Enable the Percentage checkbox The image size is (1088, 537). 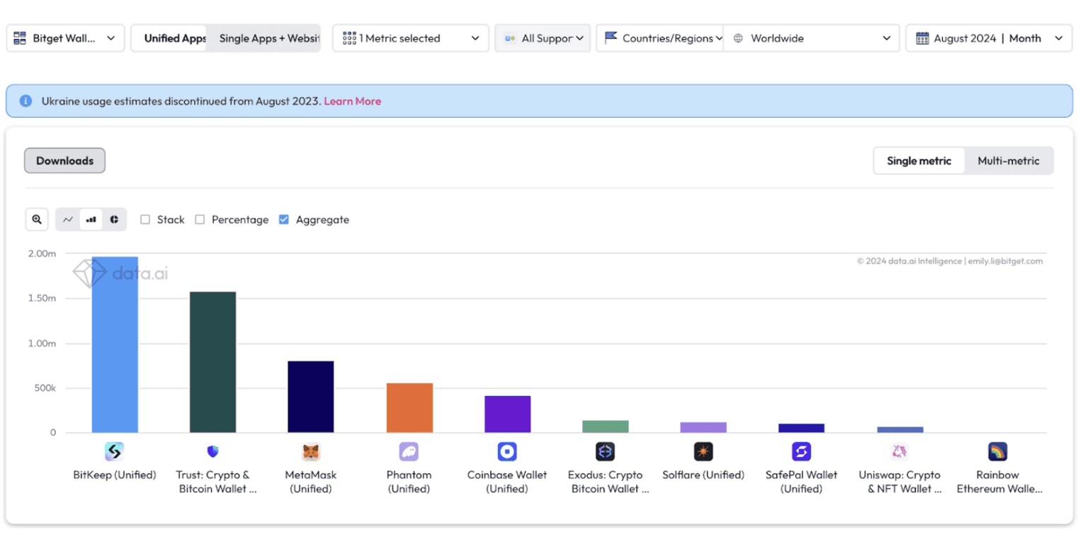[x=200, y=220]
